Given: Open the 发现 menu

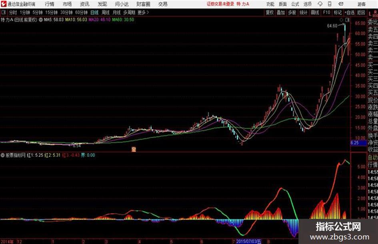Looking at the screenshot, I should click(x=102, y=4).
